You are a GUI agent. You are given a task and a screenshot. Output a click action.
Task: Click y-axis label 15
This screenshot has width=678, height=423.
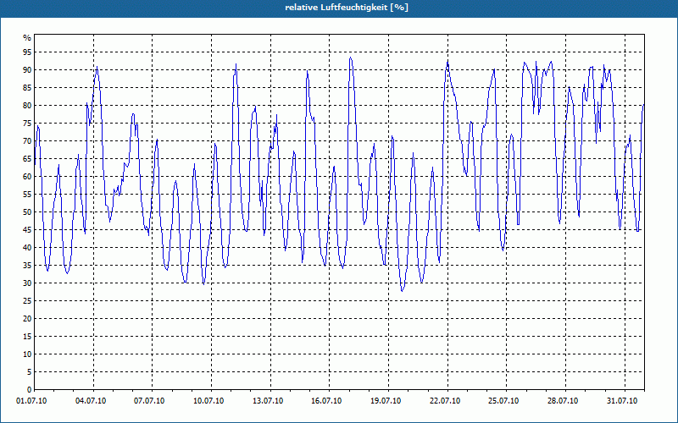27,336
